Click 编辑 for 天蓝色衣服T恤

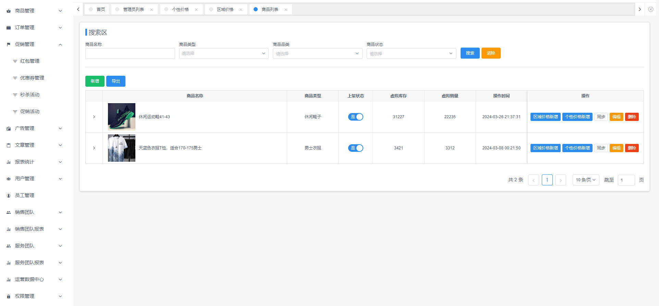click(617, 148)
